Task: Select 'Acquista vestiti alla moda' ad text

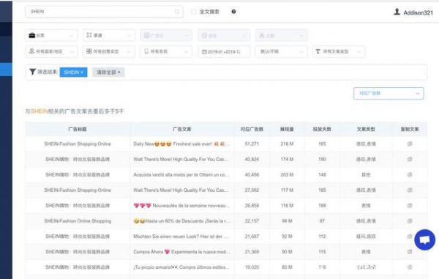Action: pyautogui.click(x=181, y=174)
